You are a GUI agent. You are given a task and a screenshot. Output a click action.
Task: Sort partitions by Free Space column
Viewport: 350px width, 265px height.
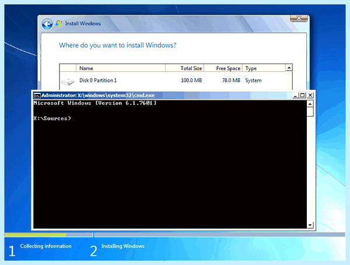click(223, 68)
